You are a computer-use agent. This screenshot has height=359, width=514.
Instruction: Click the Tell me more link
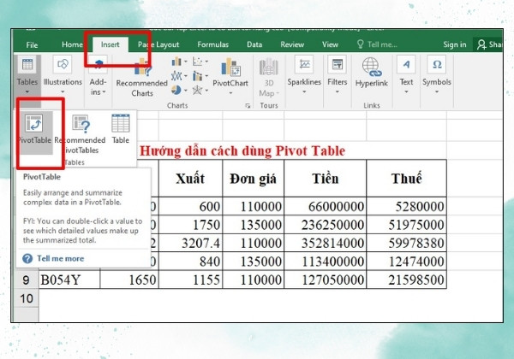[x=60, y=258]
